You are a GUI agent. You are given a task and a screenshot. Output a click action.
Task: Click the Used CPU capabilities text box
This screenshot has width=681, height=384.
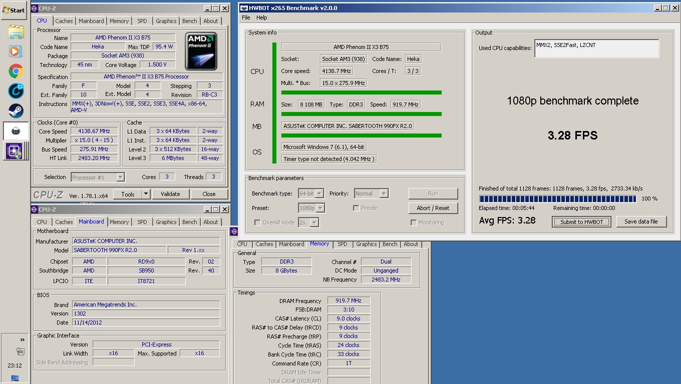point(596,48)
